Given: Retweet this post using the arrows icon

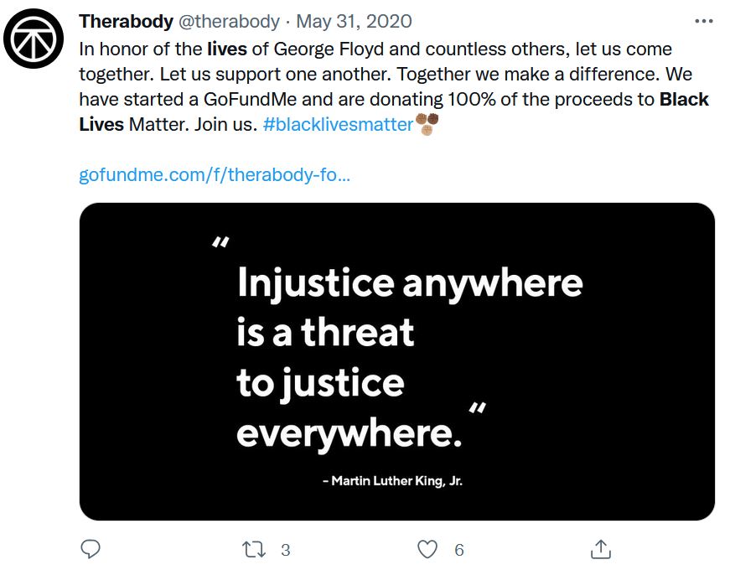Looking at the screenshot, I should pyautogui.click(x=252, y=549).
